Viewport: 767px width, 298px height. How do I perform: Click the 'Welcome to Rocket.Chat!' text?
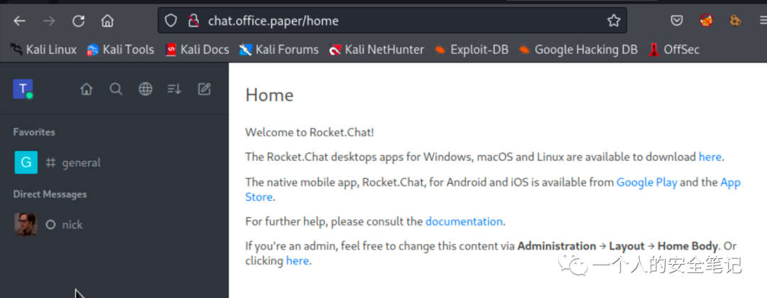coord(310,132)
